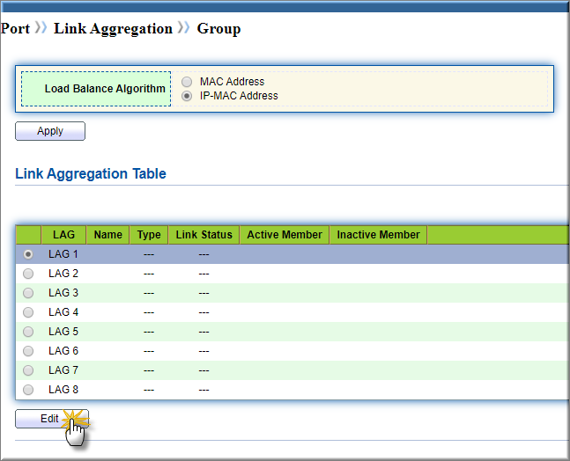Open Link Aggregation in the breadcrumb
The width and height of the screenshot is (570, 461).
click(113, 29)
